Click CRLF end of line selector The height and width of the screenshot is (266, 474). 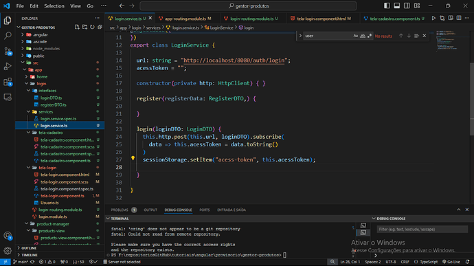click(x=405, y=262)
